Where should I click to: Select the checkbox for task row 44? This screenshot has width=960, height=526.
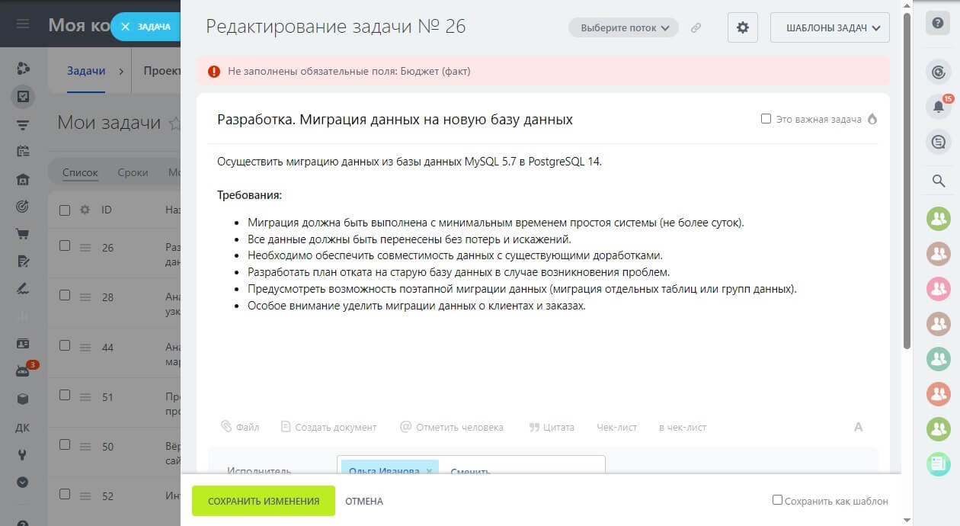(x=65, y=345)
